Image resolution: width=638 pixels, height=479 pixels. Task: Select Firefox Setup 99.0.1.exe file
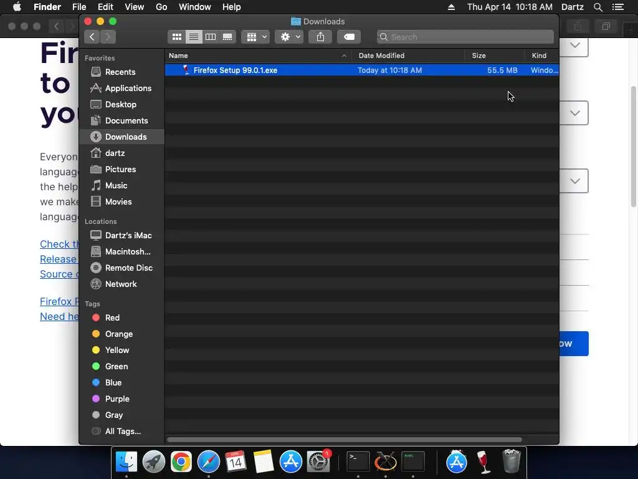click(x=362, y=70)
